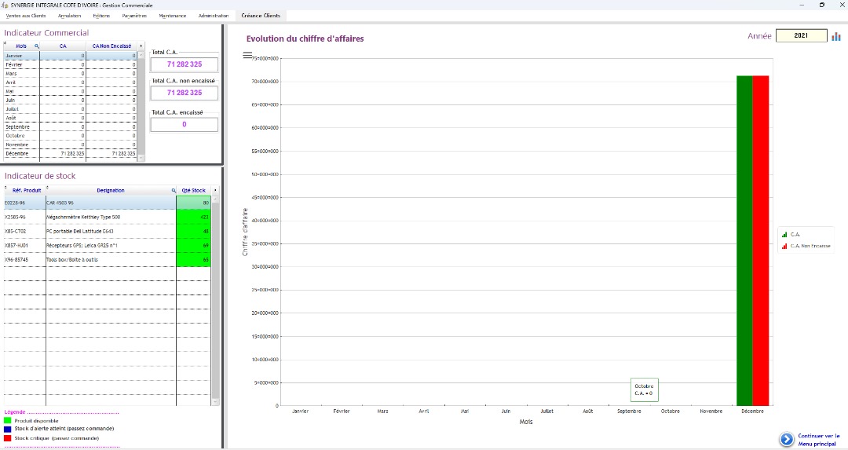
Task: Click the green Produit disponible legend swatch
Action: click(8, 421)
